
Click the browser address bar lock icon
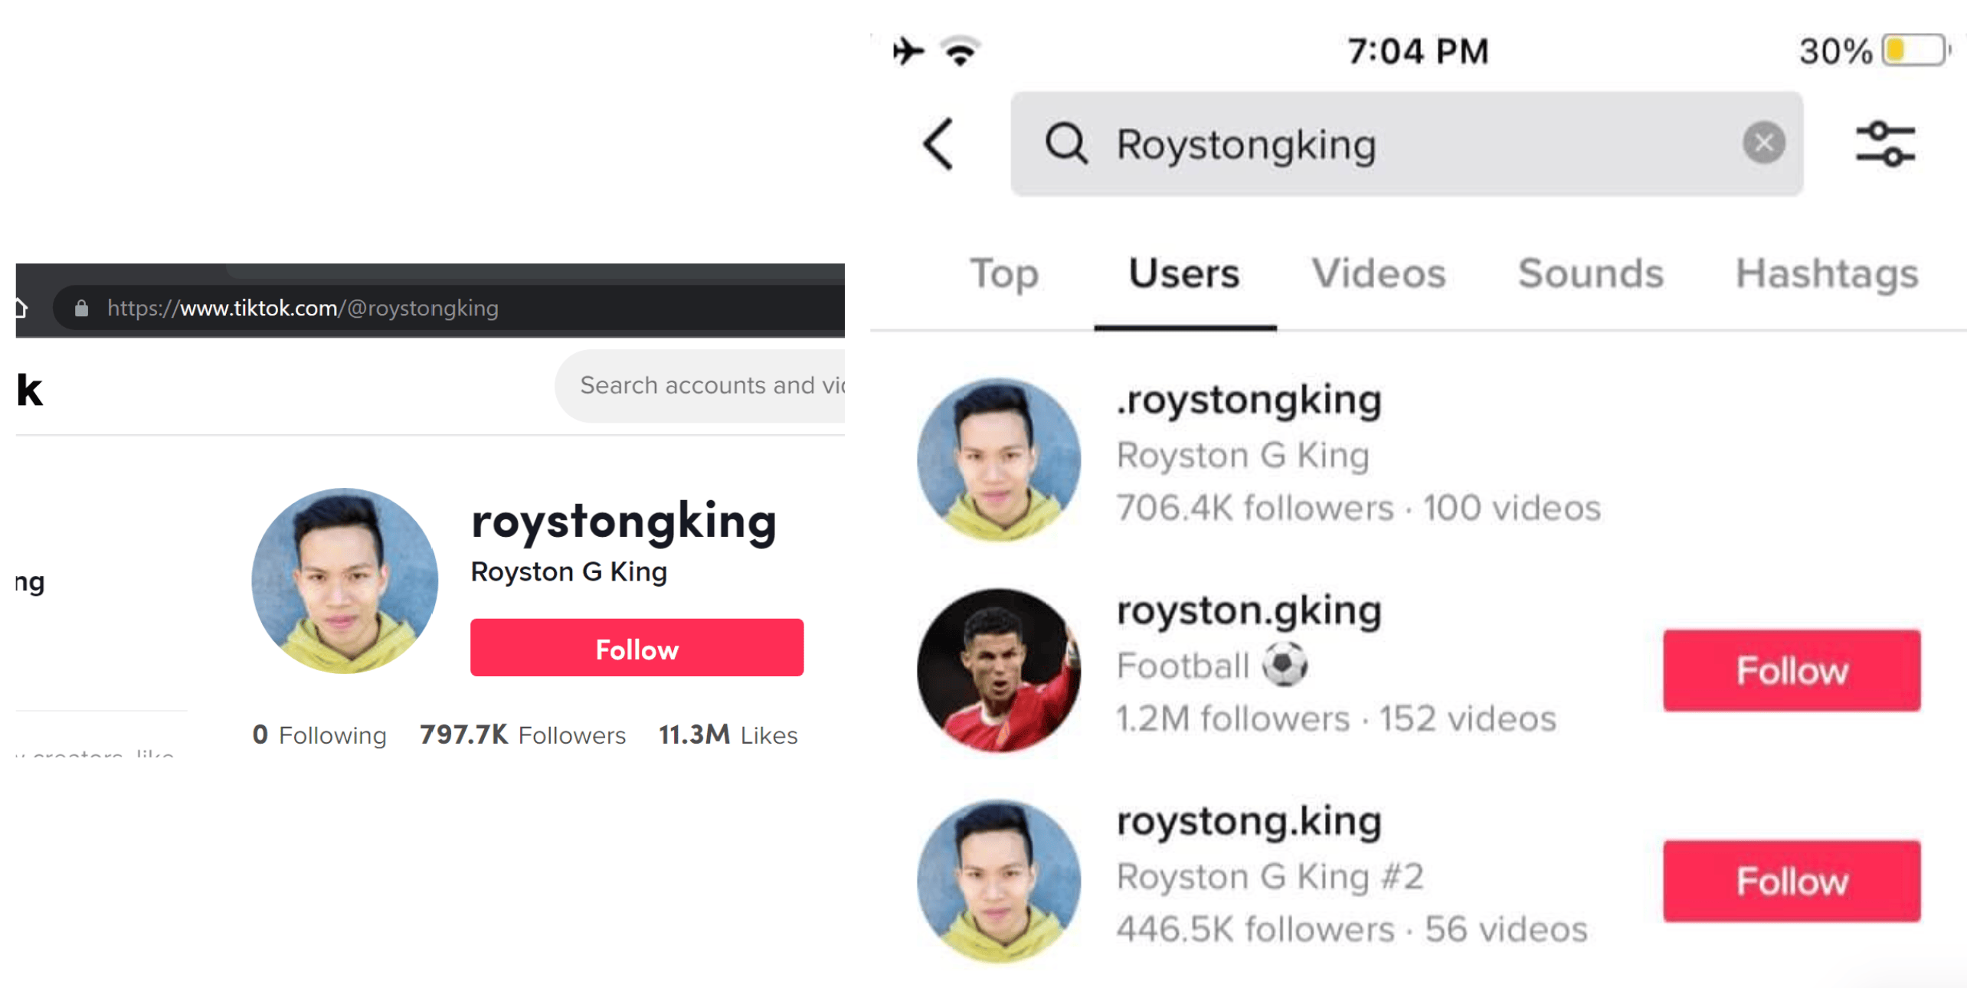82,309
